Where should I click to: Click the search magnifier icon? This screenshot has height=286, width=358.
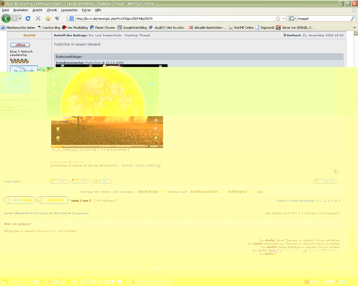tap(353, 18)
